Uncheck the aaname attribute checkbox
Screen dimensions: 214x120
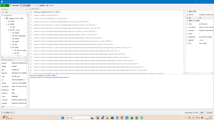pyautogui.click(x=187, y=15)
